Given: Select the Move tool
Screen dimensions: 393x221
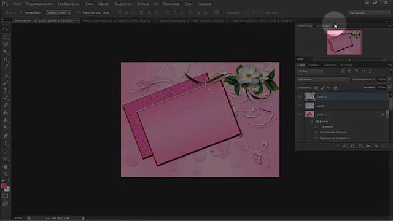Looking at the screenshot, I should tap(6, 29).
